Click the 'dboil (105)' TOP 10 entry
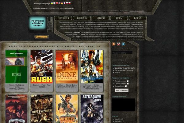This screenshot has width=184, height=123. (119, 119)
